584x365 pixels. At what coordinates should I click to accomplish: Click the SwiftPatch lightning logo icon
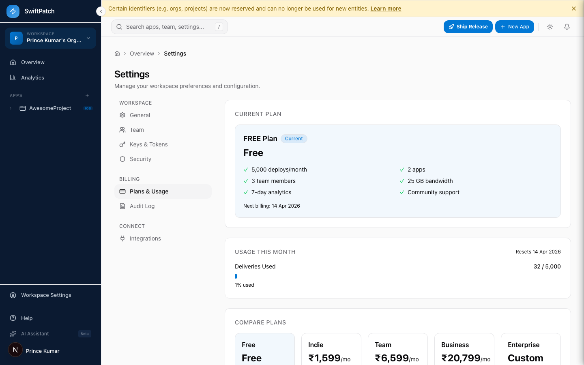13,11
